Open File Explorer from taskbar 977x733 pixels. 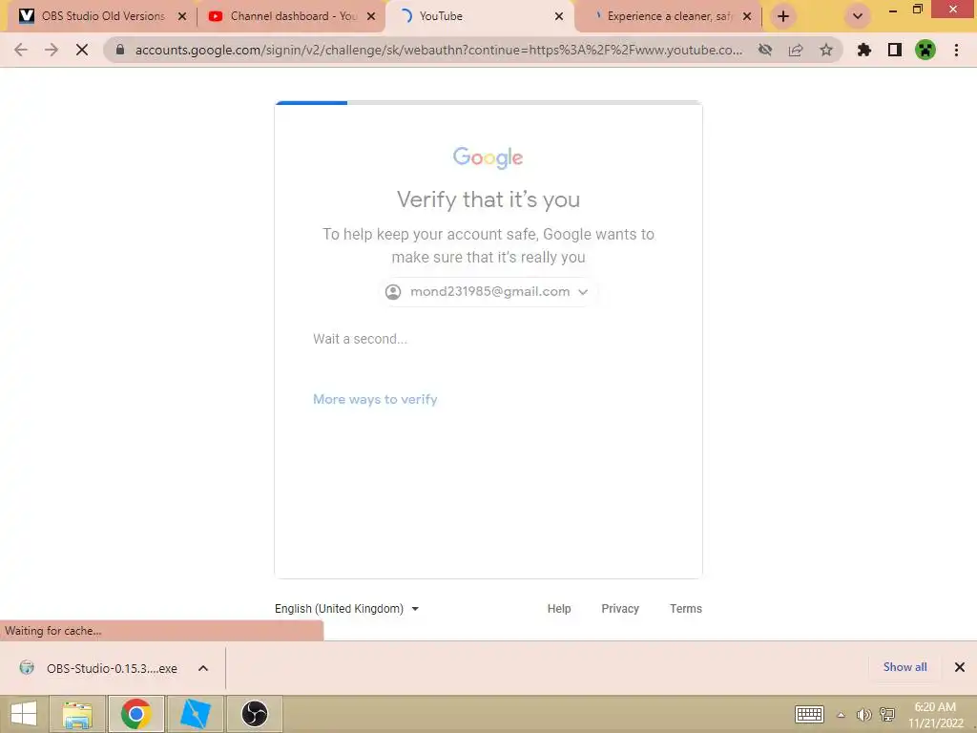coord(77,714)
